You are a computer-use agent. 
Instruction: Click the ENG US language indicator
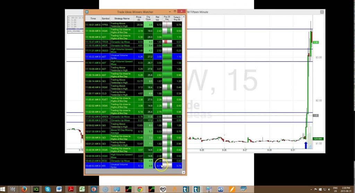[335, 190]
